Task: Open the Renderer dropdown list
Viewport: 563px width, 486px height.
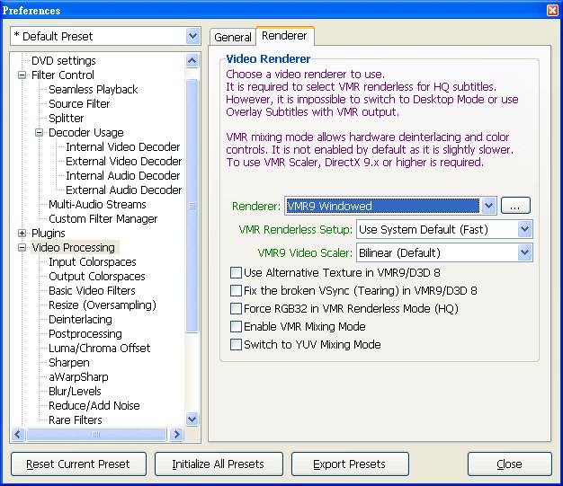Action: click(487, 206)
